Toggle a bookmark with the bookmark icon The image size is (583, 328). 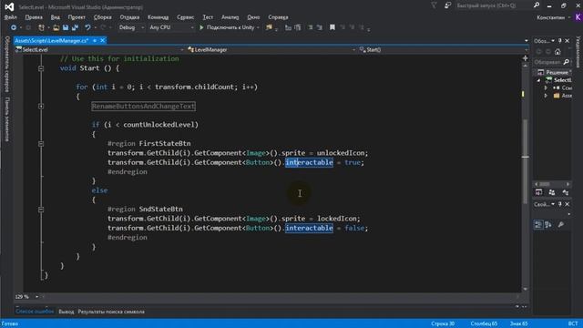pyautogui.click(x=332, y=27)
